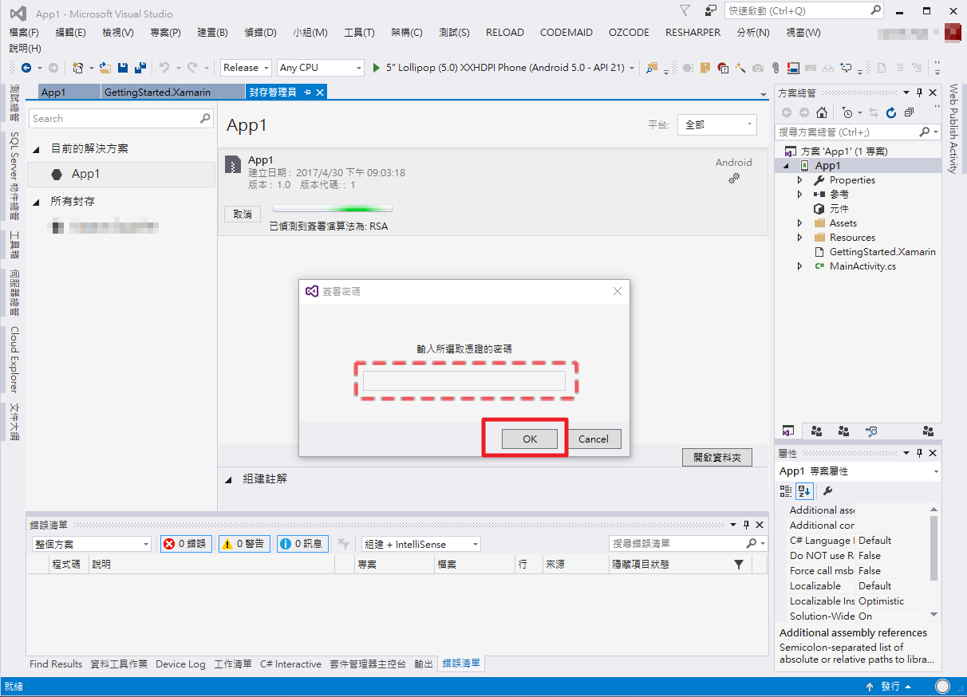The height and width of the screenshot is (697, 967).
Task: Click the gear icon under Android label
Action: [x=734, y=179]
